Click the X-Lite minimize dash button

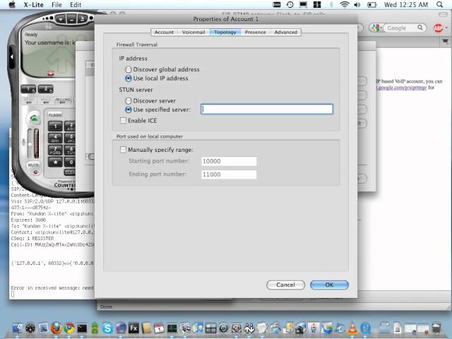tap(71, 19)
